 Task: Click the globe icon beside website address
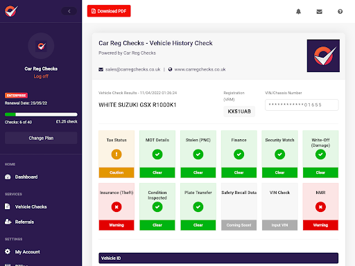170,69
